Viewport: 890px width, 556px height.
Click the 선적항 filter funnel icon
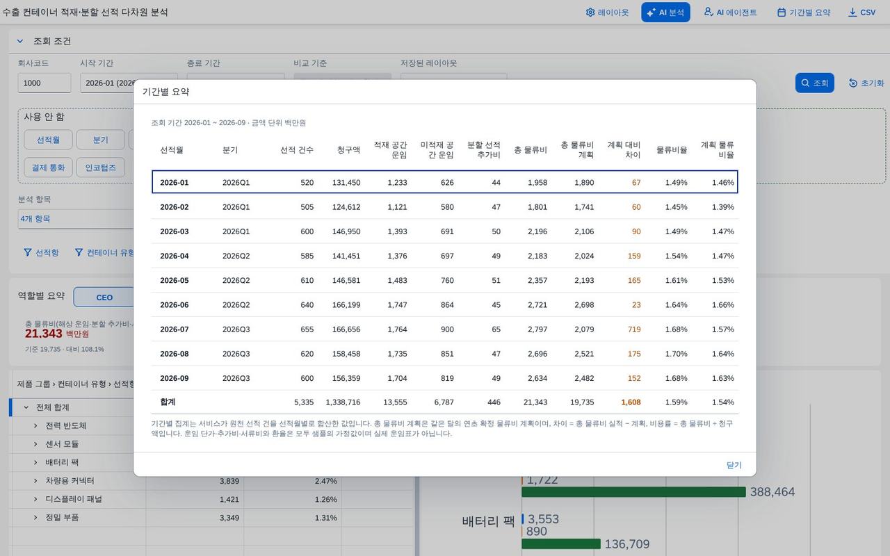28,252
